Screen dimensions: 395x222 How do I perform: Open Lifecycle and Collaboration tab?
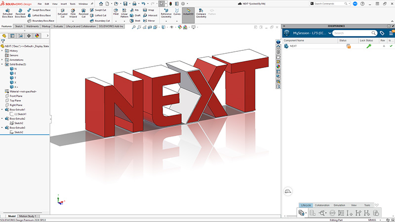[81, 26]
